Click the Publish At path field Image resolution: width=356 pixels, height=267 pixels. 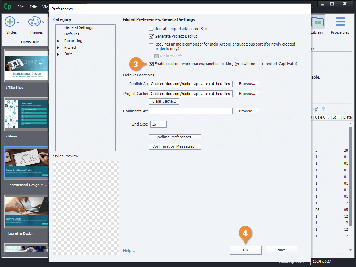coord(191,84)
